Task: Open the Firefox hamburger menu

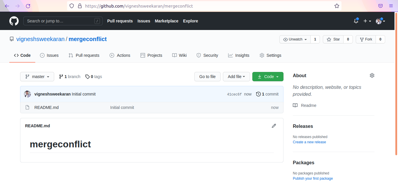Action: pos(391,6)
